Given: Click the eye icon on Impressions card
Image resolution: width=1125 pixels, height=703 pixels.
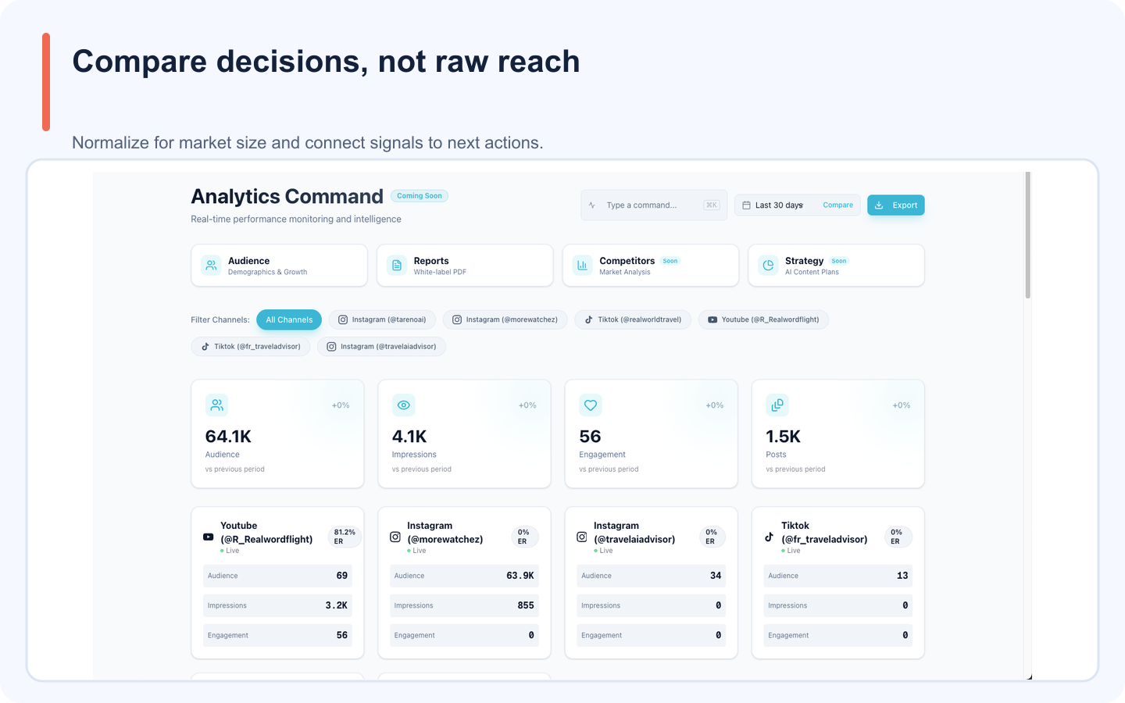Looking at the screenshot, I should coord(403,405).
